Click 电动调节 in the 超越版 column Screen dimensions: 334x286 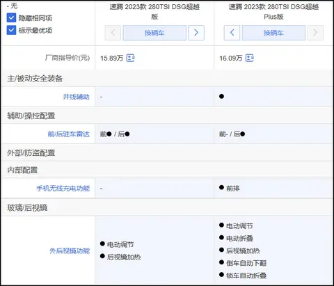[x=120, y=244]
